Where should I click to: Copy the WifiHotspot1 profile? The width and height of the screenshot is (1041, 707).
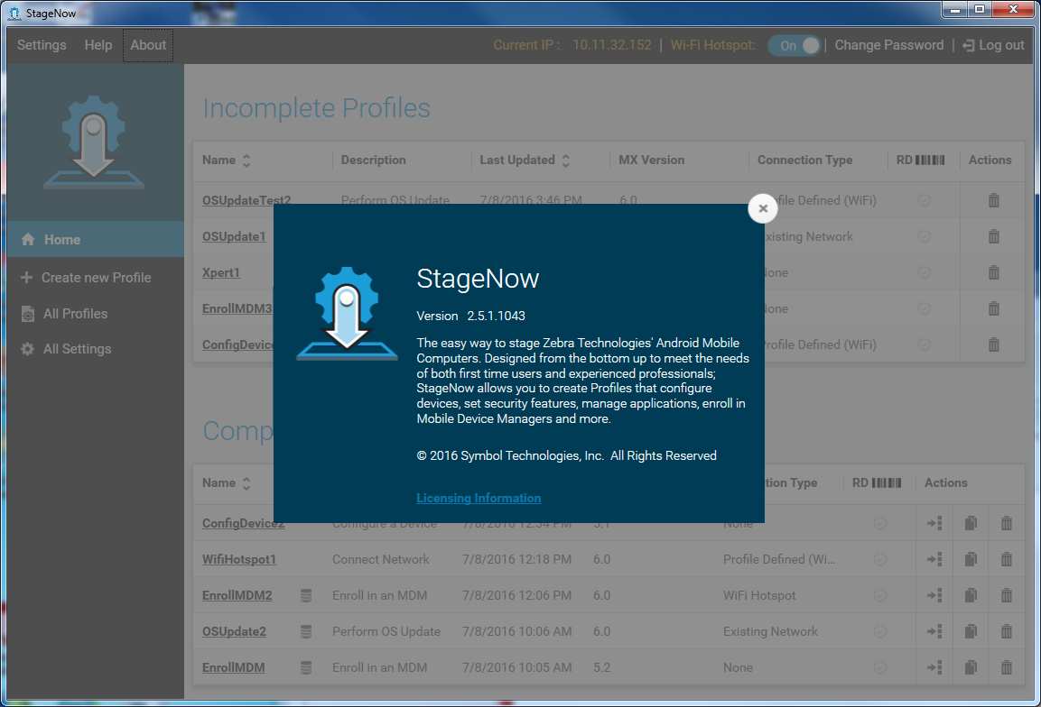[x=971, y=559]
